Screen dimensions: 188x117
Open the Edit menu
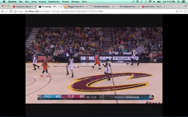pyautogui.click(x=27, y=2)
